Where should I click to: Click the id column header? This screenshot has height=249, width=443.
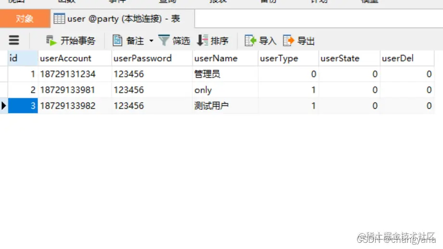point(23,58)
